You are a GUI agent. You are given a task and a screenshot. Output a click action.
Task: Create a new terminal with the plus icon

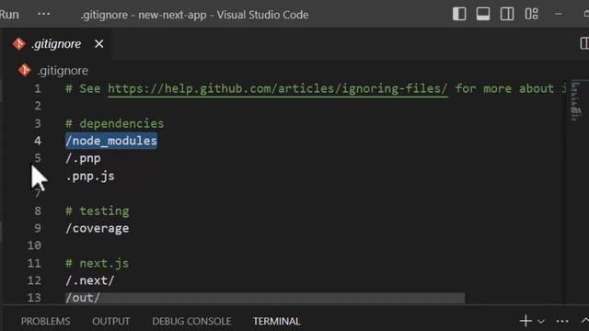coord(525,321)
